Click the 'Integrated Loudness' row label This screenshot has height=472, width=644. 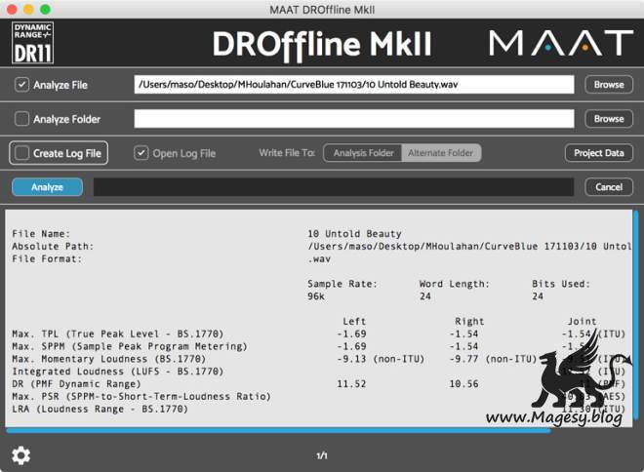(x=117, y=372)
